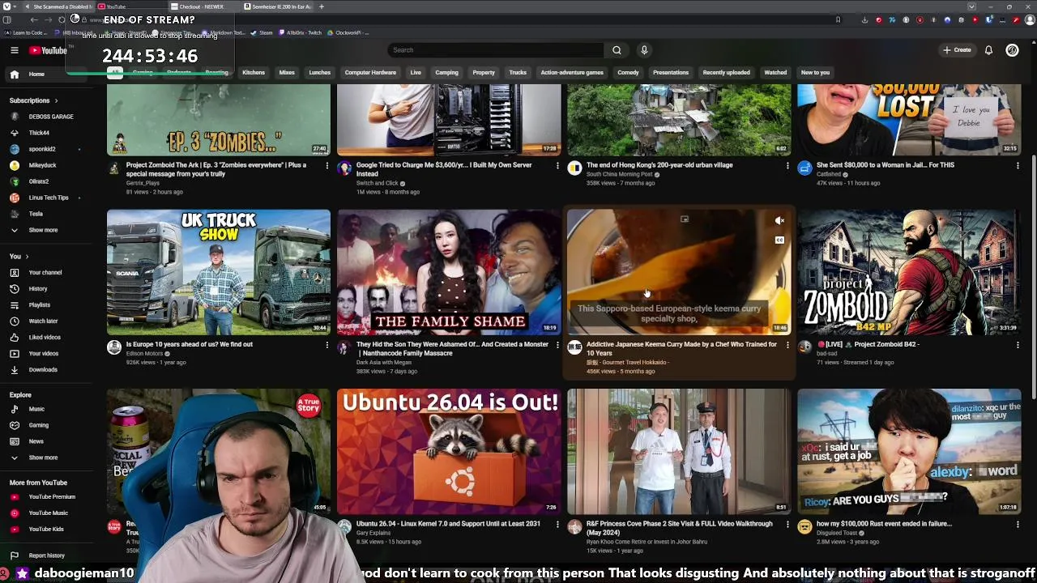Click the Steam bookmark
This screenshot has width=1037, height=583.
click(262, 33)
